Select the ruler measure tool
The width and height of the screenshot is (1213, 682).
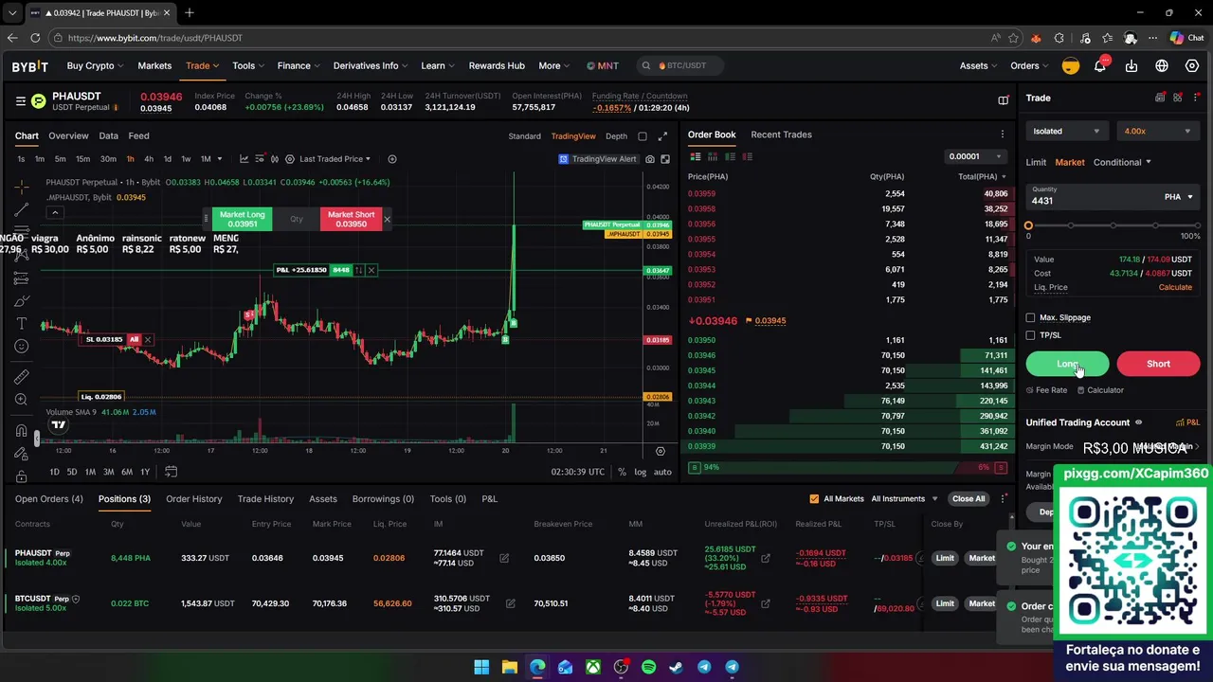21,377
